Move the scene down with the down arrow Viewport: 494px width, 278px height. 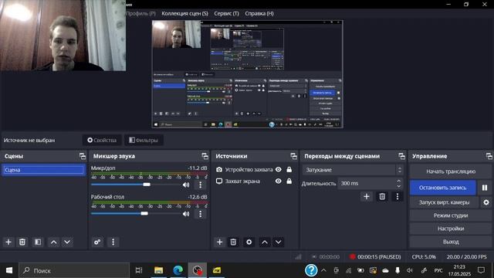click(67, 242)
